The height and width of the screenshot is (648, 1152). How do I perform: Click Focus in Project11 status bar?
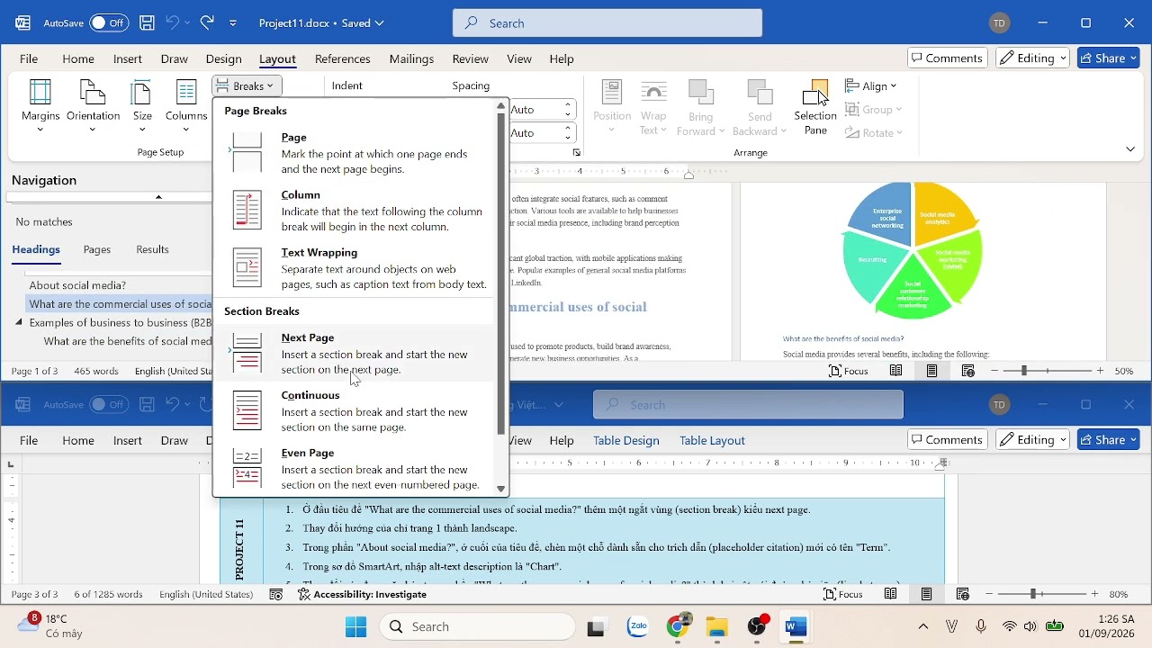849,371
